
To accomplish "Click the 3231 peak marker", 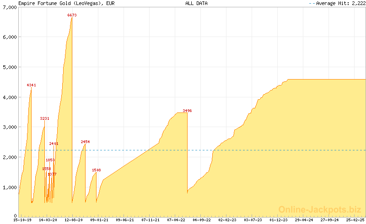I will pos(44,118).
